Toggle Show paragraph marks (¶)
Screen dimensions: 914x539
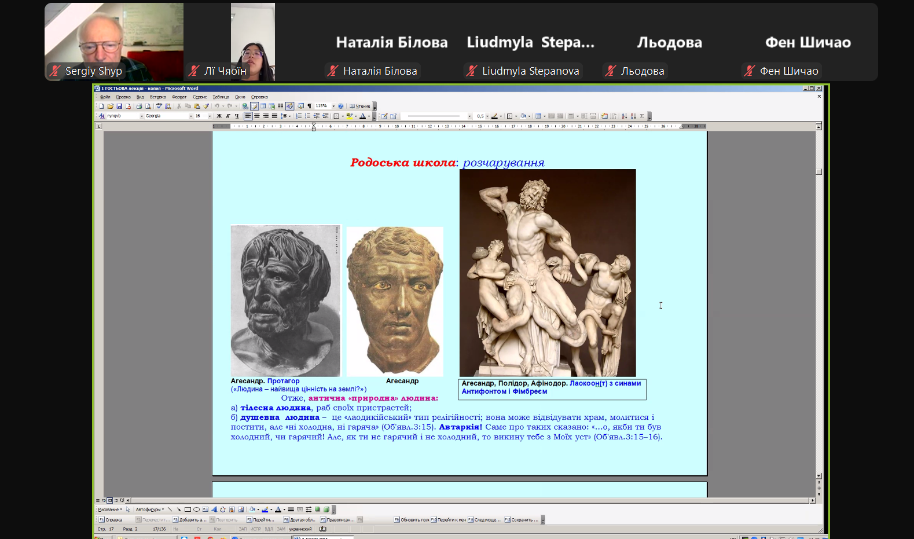tap(309, 106)
